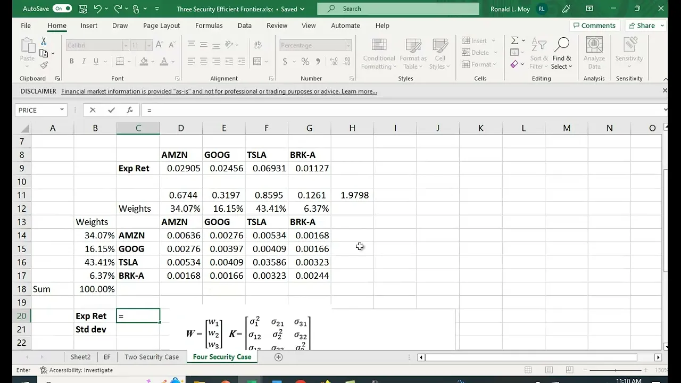Select the TSLA weight cell 43.41% in row 12
Image resolution: width=681 pixels, height=383 pixels.
pos(267,209)
